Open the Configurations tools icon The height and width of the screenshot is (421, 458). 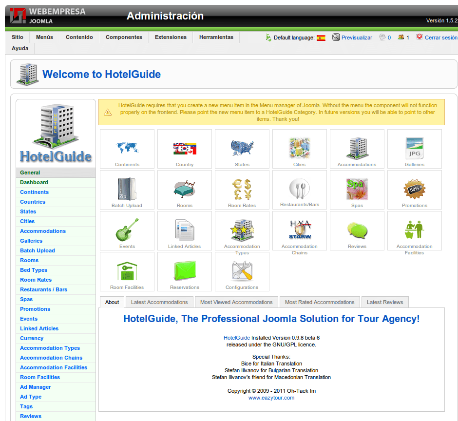pyautogui.click(x=242, y=271)
